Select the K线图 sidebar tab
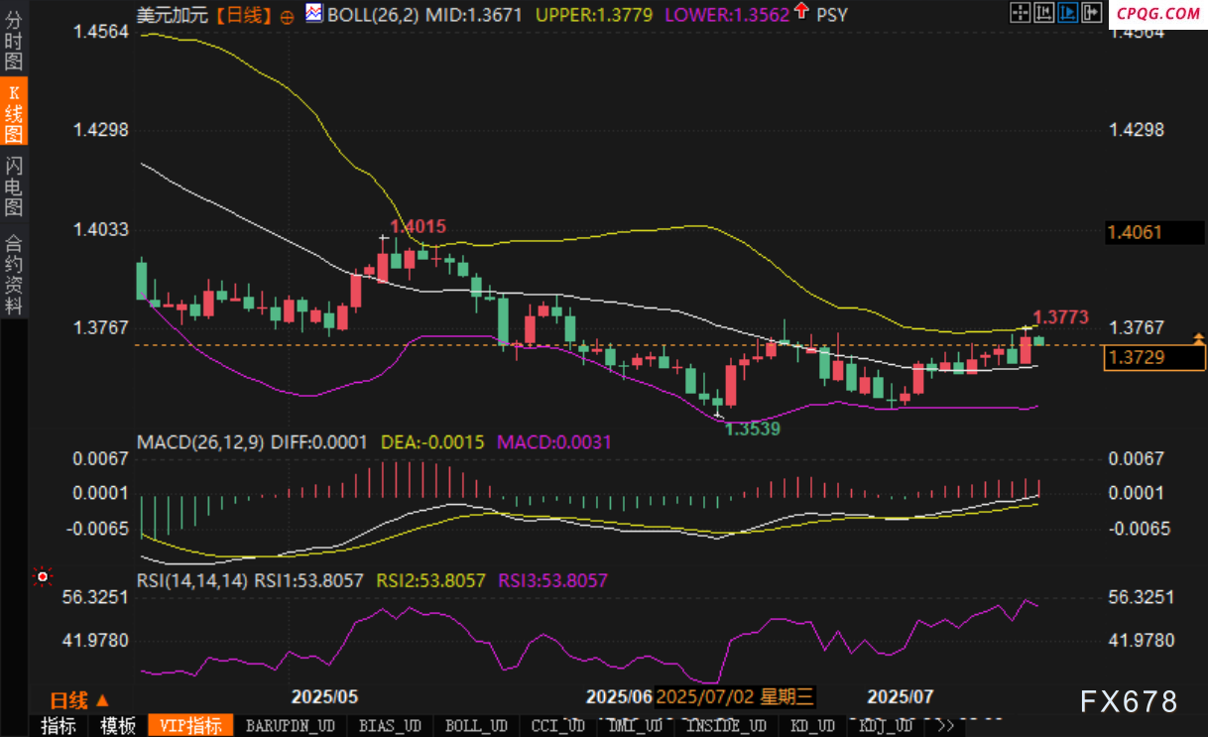Viewport: 1208px width, 737px height. 14,113
